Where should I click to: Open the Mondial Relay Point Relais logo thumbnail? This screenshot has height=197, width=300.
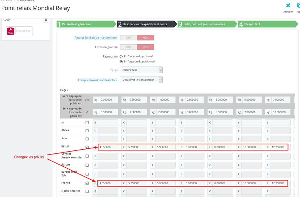[x=19, y=31]
